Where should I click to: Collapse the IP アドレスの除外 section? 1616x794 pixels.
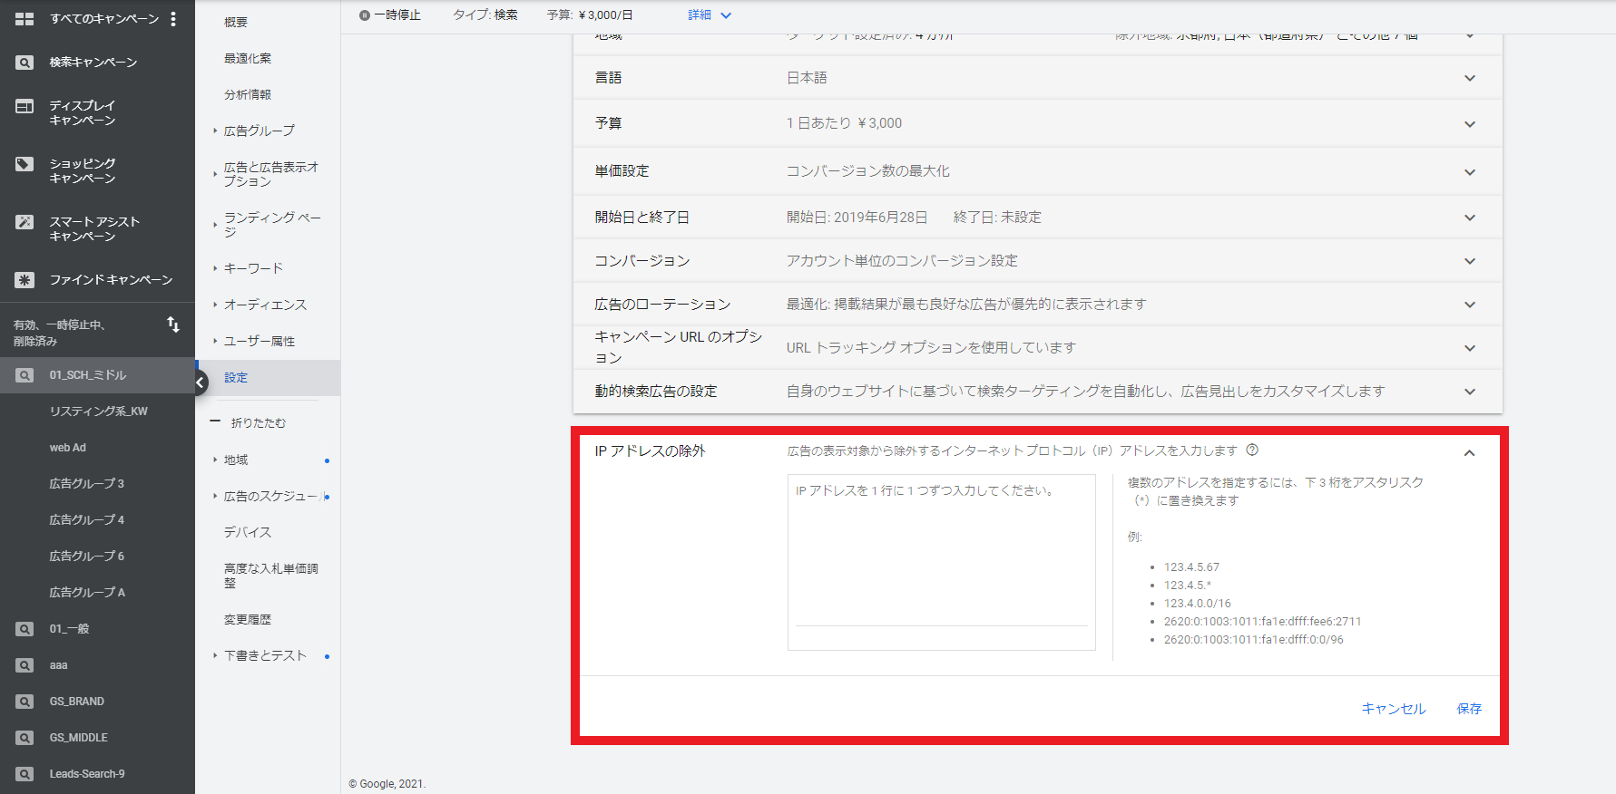1470,452
